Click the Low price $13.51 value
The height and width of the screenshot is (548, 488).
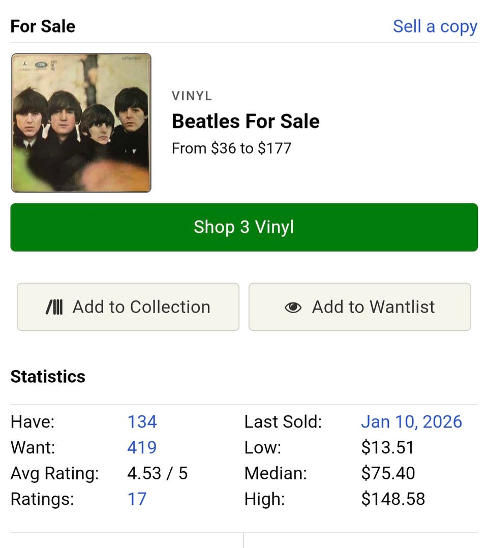coord(387,448)
